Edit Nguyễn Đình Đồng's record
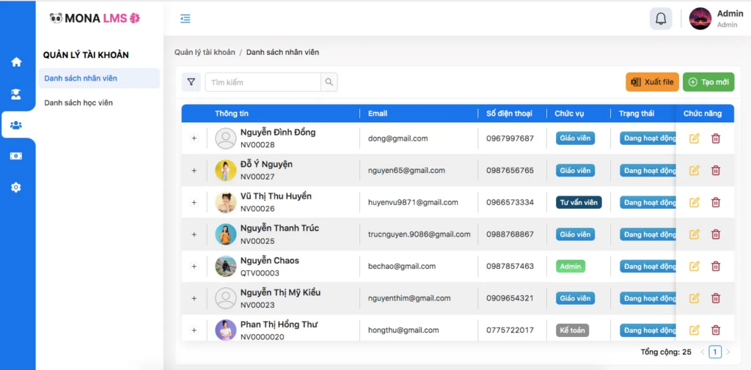This screenshot has height=370, width=751. coord(694,138)
